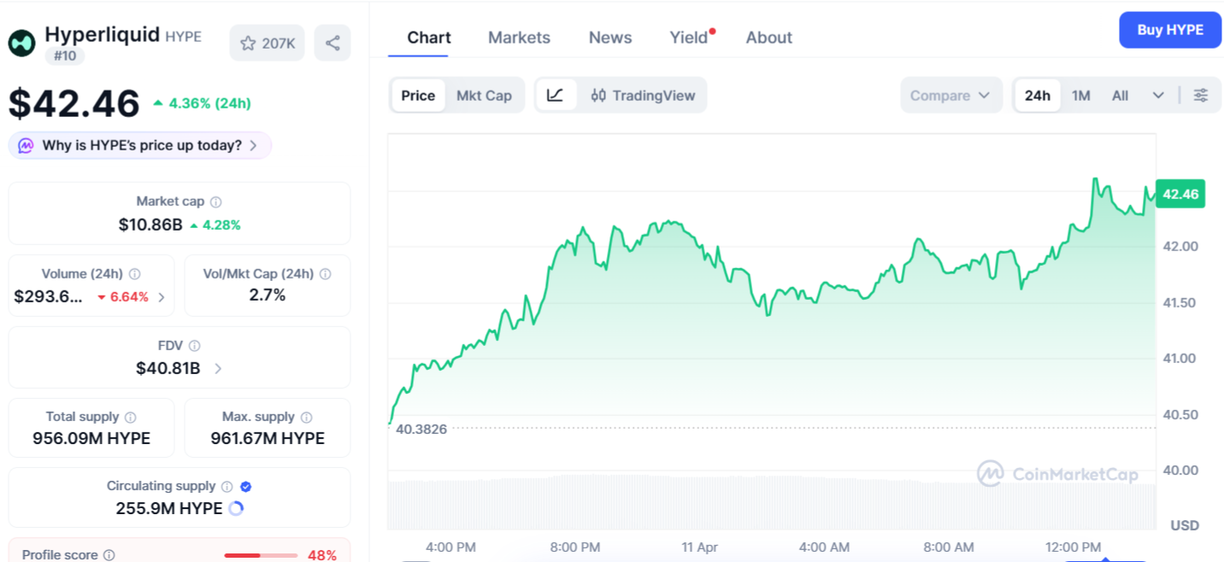Switch to TradingView candlestick view icon

coord(597,95)
